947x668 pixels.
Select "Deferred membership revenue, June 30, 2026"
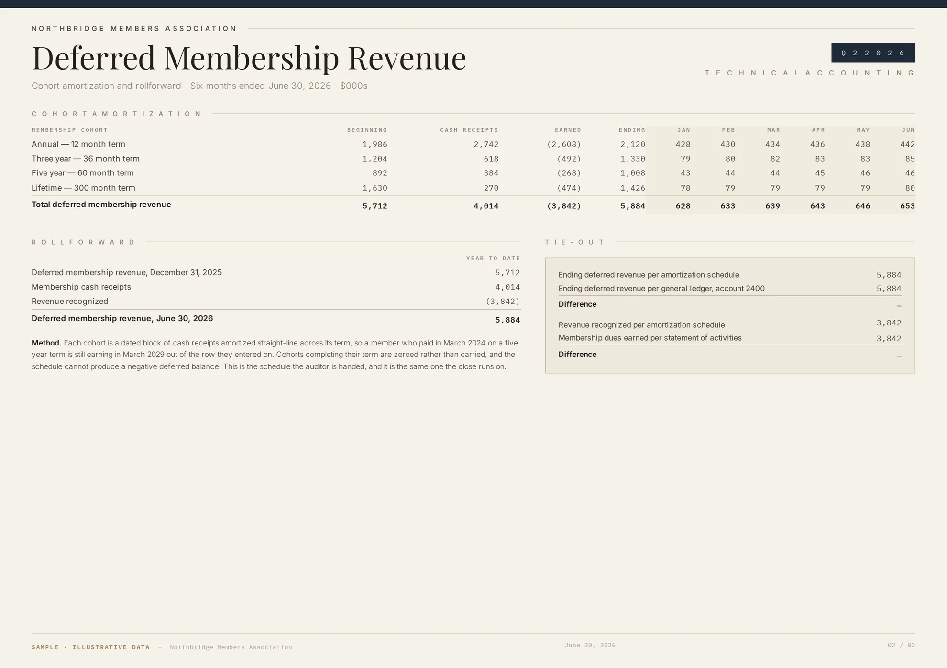coord(122,319)
